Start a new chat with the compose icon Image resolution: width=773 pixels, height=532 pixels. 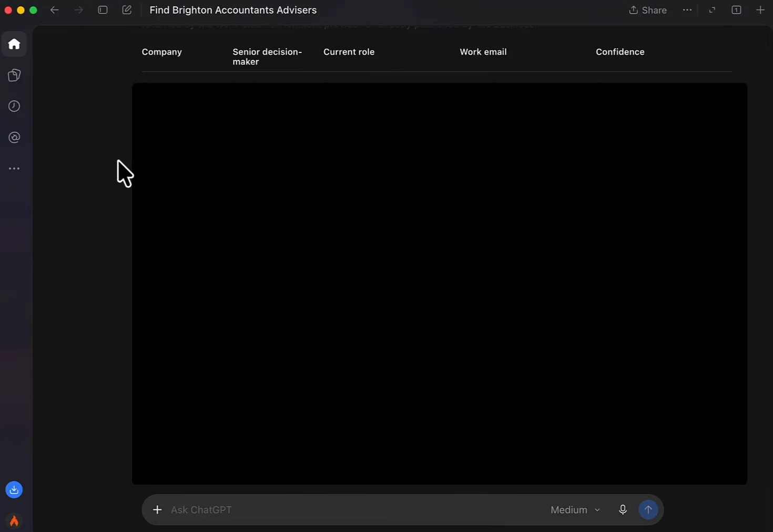(127, 10)
